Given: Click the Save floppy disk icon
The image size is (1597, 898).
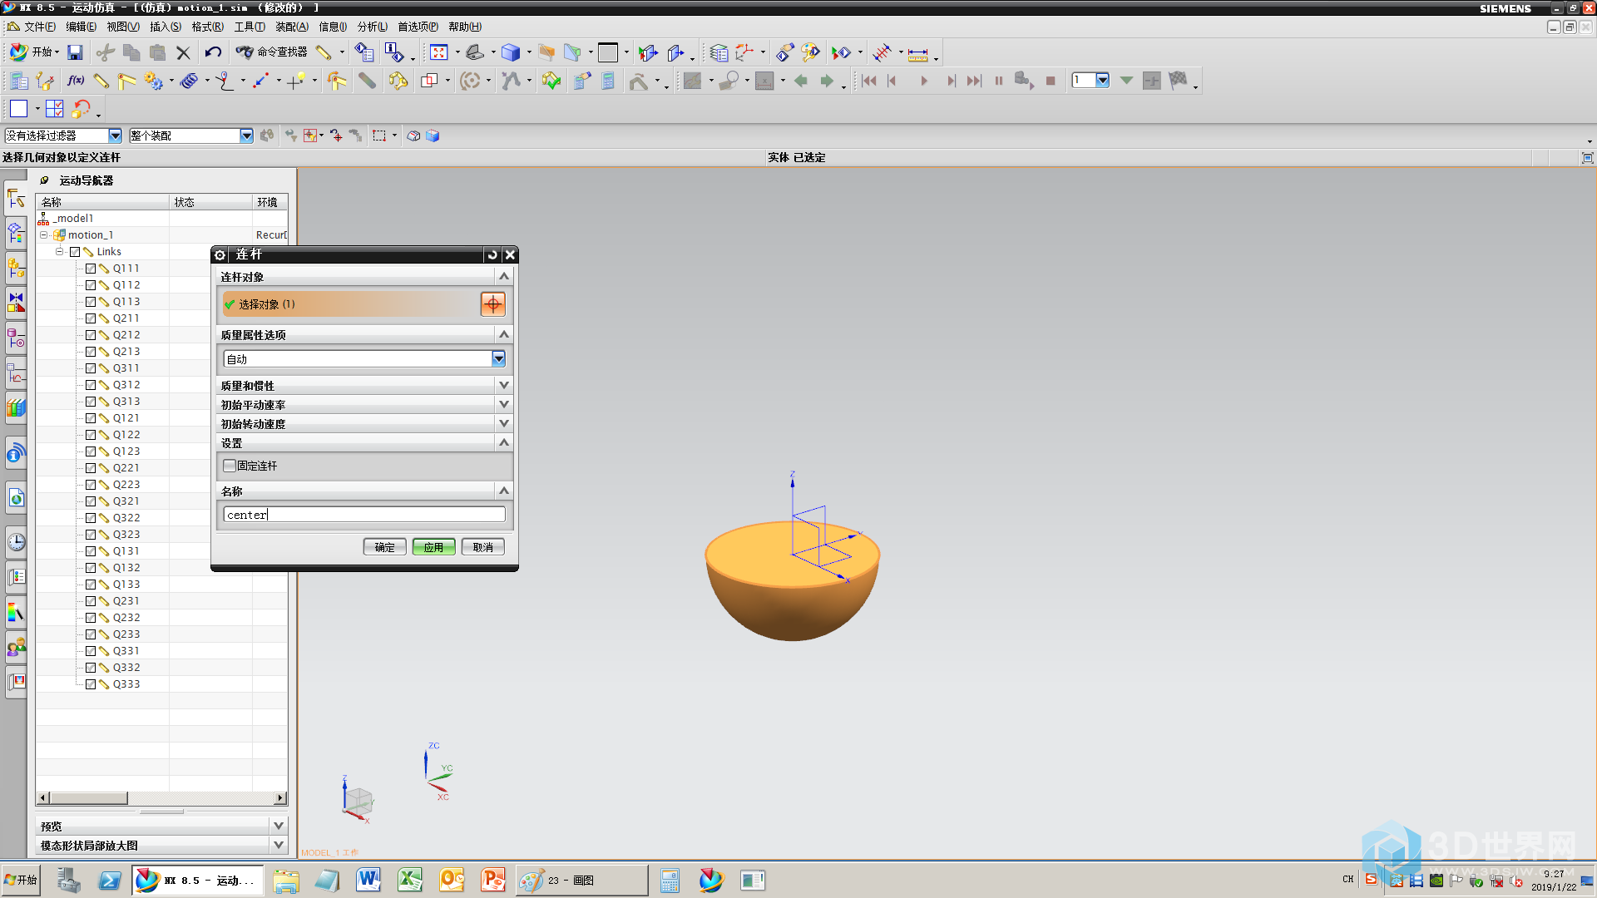Looking at the screenshot, I should [x=75, y=52].
